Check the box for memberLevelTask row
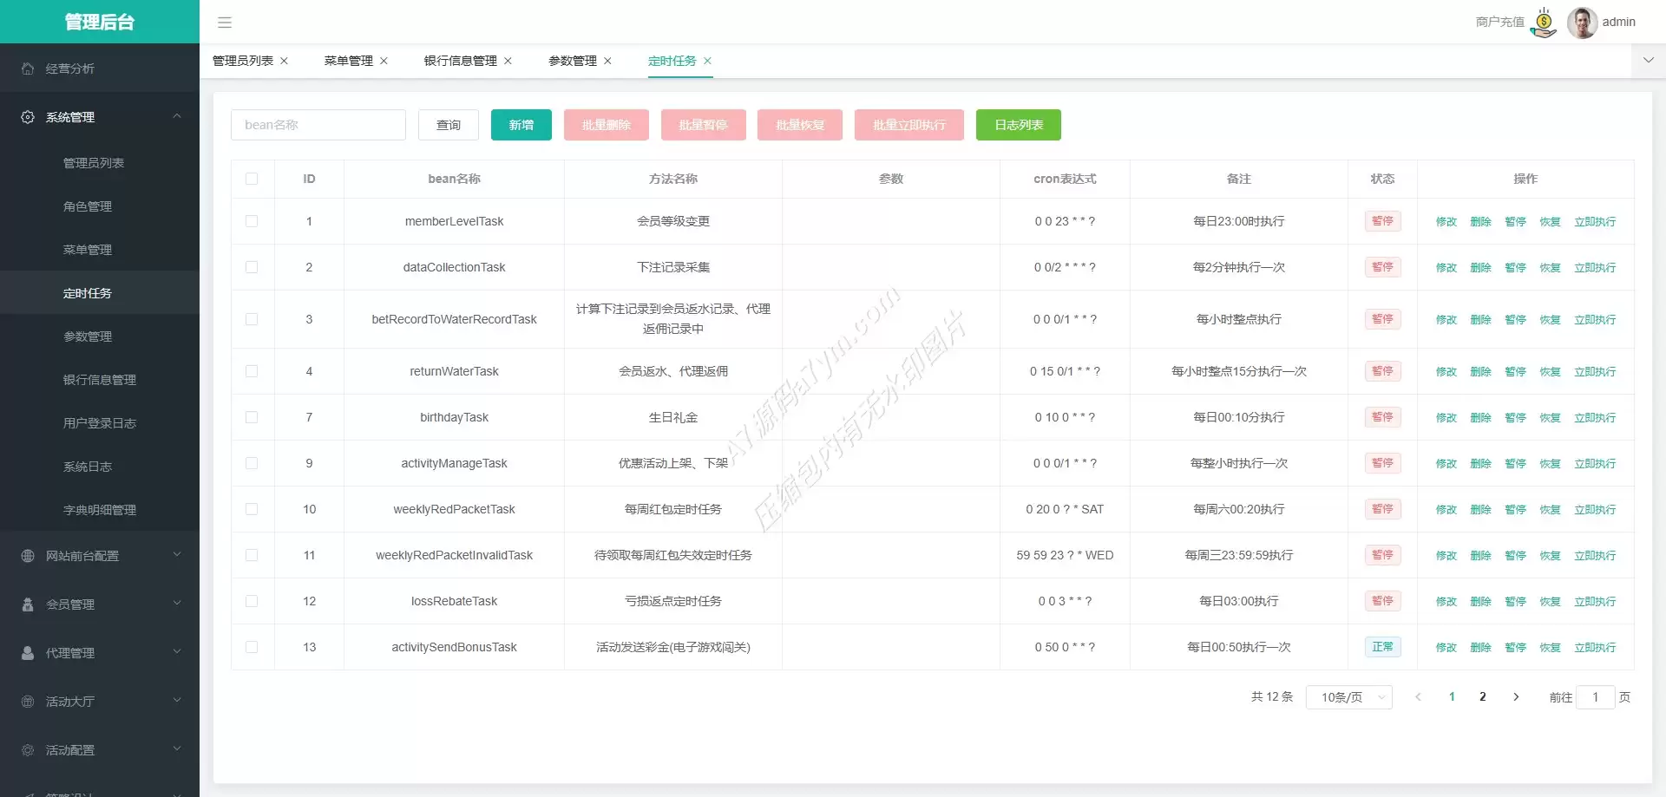This screenshot has width=1666, height=797. tap(252, 221)
